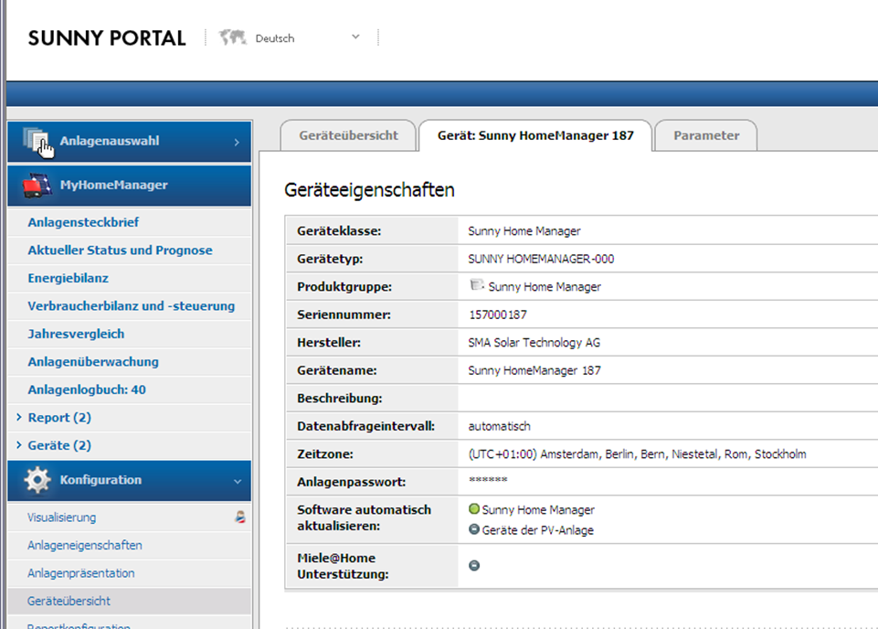Click the SUNNY PORTAL logo
The width and height of the screenshot is (878, 629).
tap(107, 38)
